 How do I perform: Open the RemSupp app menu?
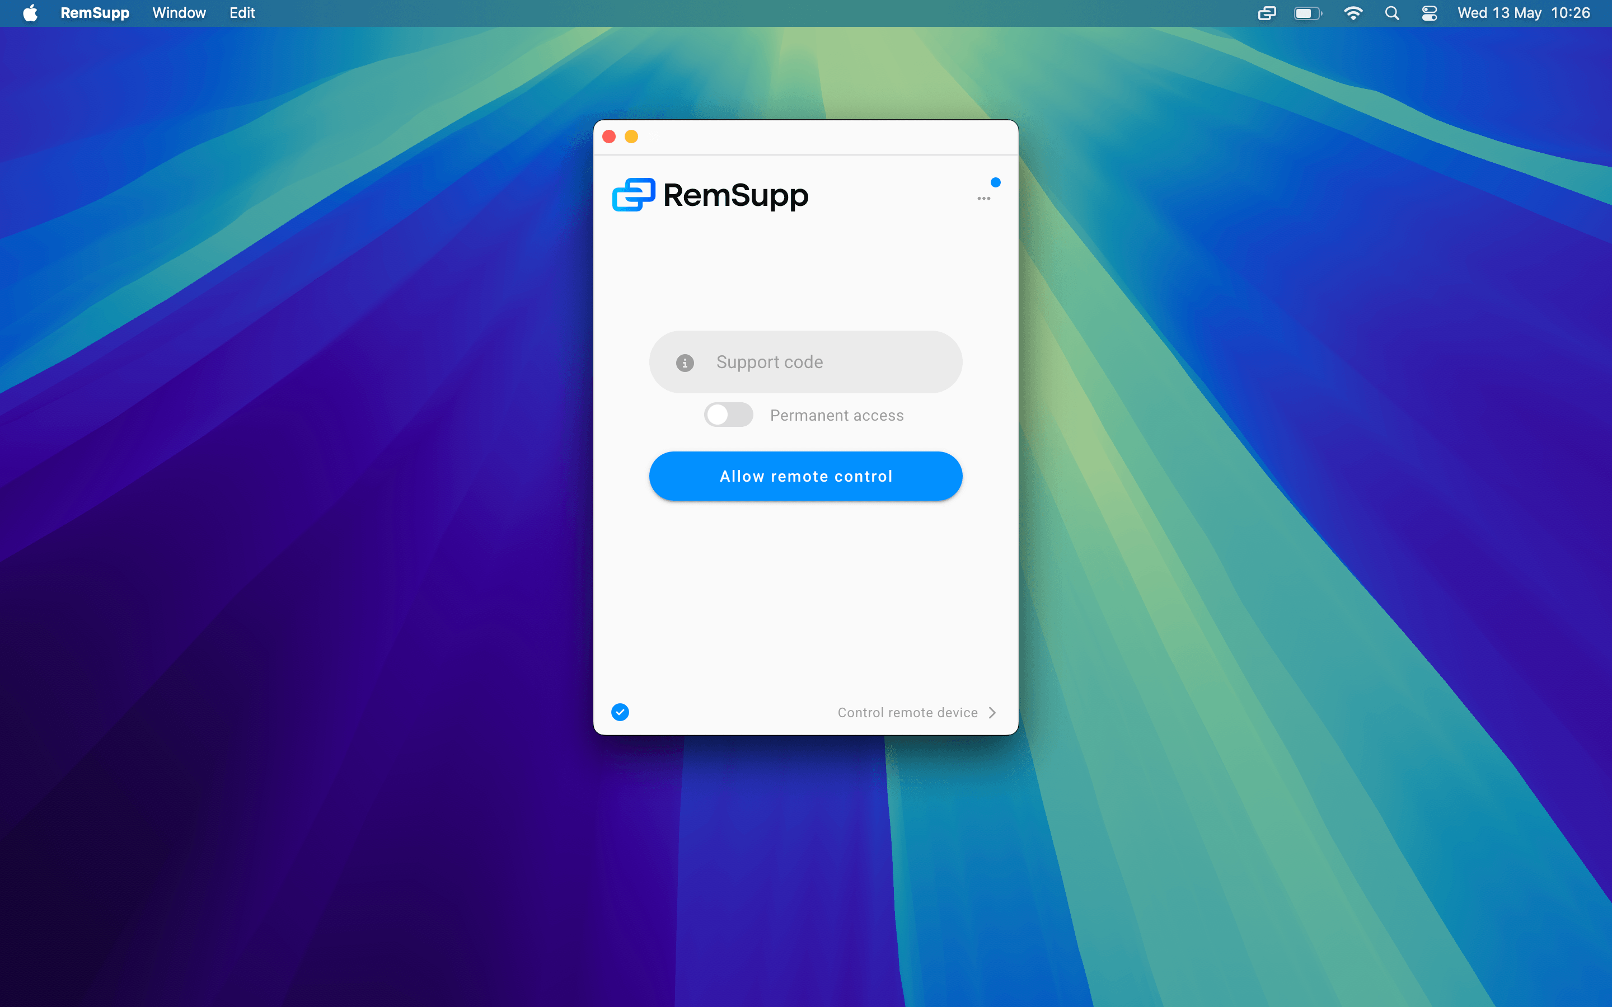click(95, 13)
